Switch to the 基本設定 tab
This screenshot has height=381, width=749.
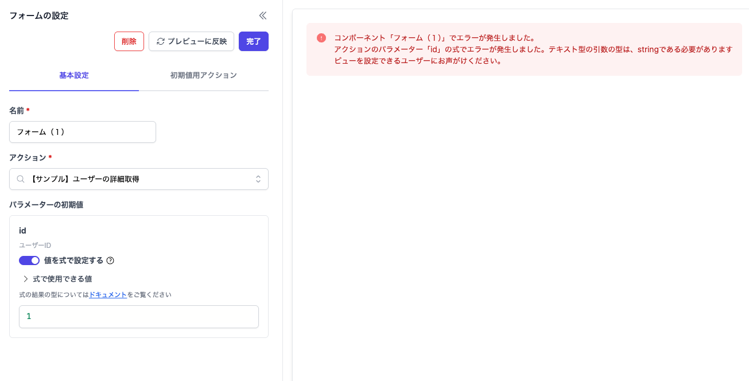point(74,75)
